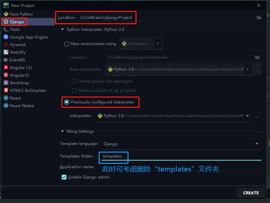Click the Angular CLI red icon
The image size is (270, 203).
click(x=6, y=67)
